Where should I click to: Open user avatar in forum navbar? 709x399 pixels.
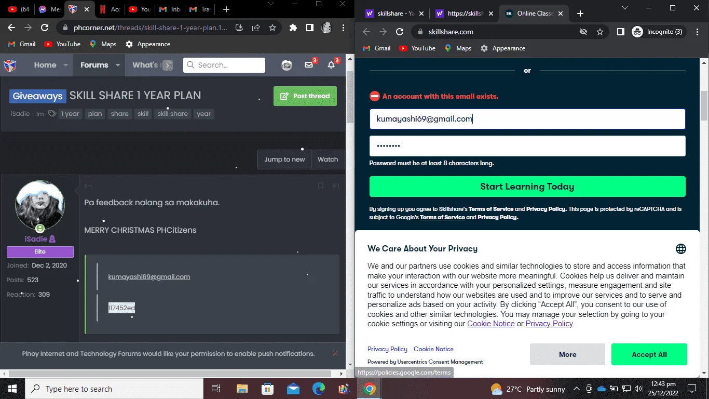(x=287, y=65)
